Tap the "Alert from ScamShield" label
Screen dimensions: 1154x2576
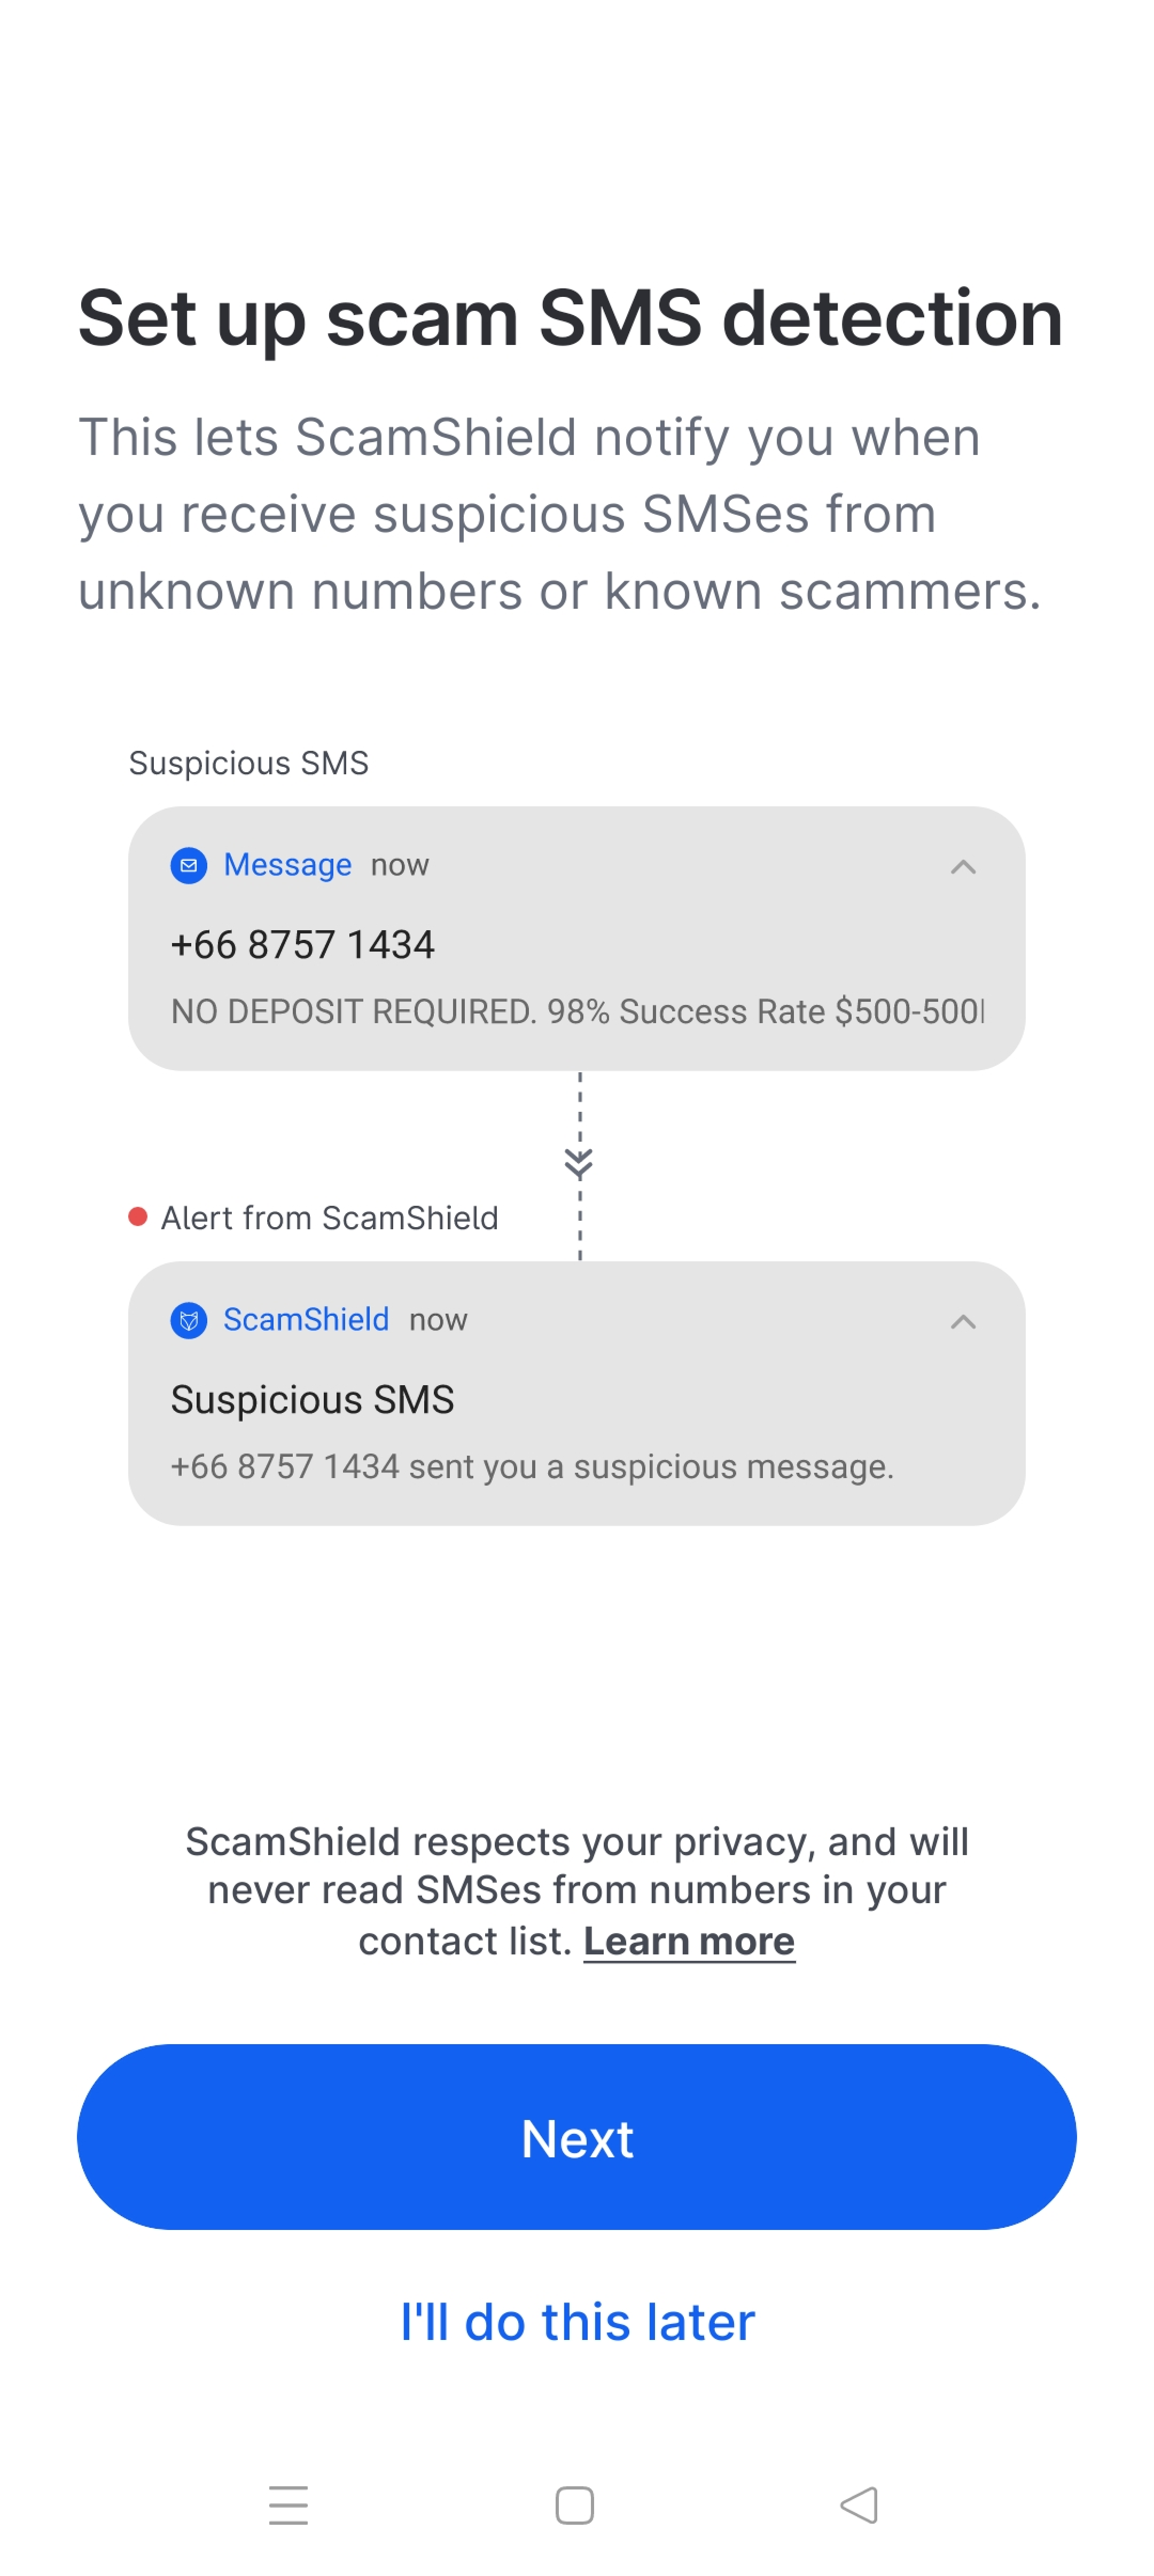[329, 1218]
